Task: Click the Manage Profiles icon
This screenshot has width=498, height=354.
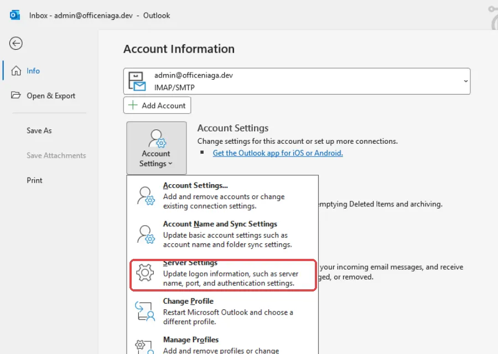Action: pos(145,347)
